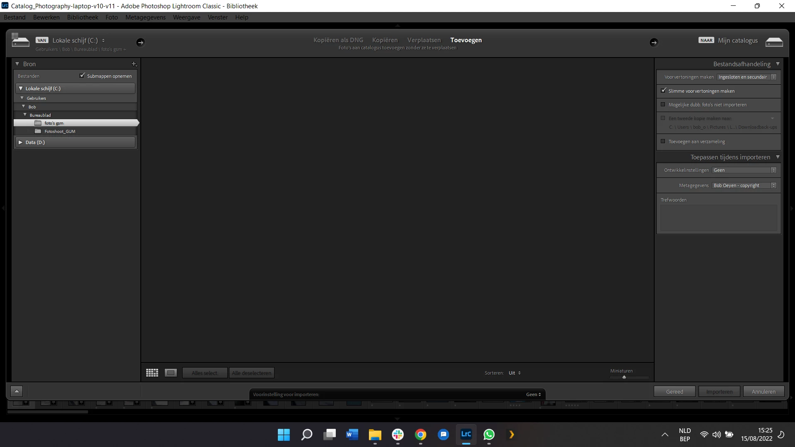Open Metagegevens preset dropdown
Image resolution: width=795 pixels, height=447 pixels.
pos(744,185)
